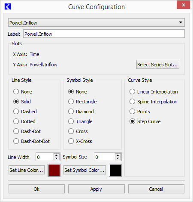The width and height of the screenshot is (193, 202).
Task: Open the Set Line Color dialog
Action: pyautogui.click(x=27, y=170)
